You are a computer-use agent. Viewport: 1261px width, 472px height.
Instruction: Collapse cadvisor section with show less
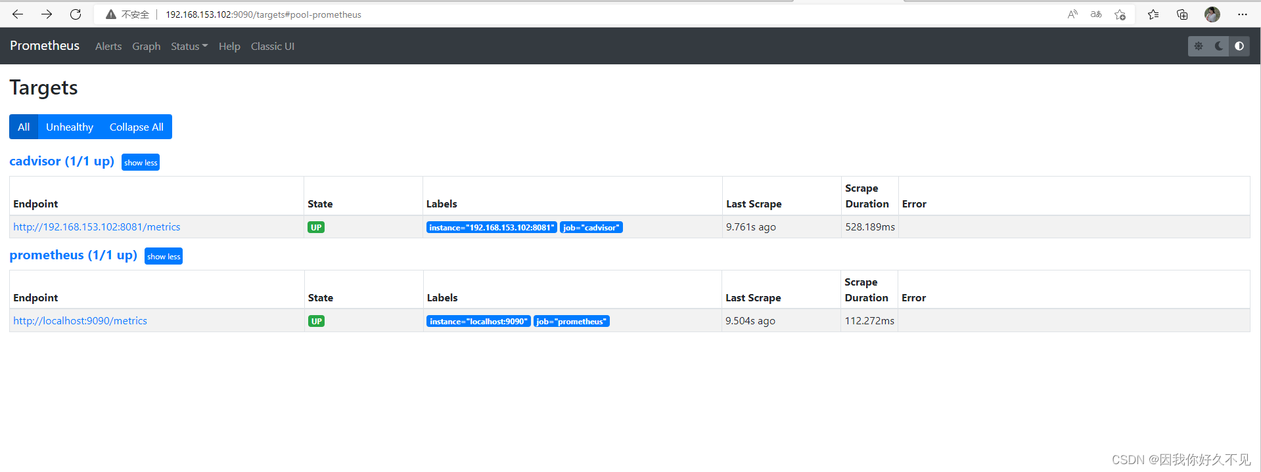pos(141,162)
